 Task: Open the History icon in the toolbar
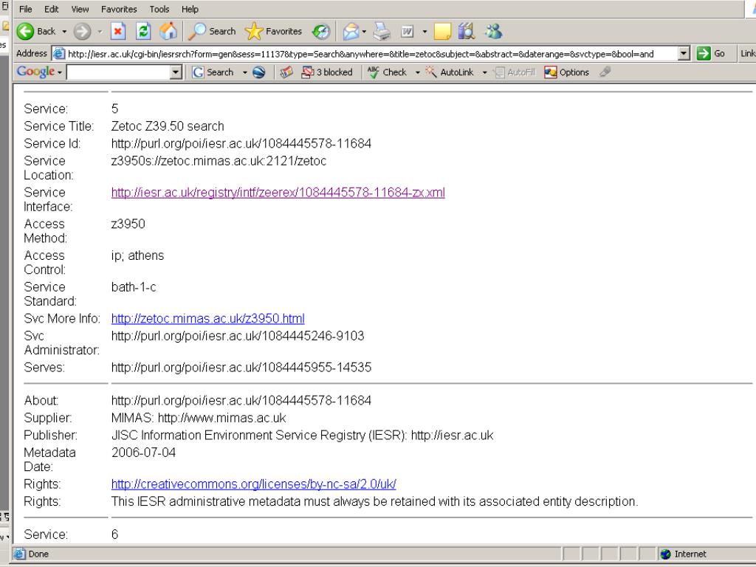(320, 31)
